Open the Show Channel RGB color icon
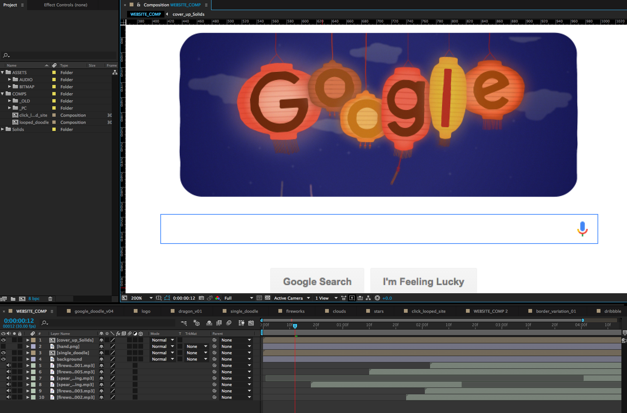Viewport: 627px width, 413px height. (x=218, y=298)
